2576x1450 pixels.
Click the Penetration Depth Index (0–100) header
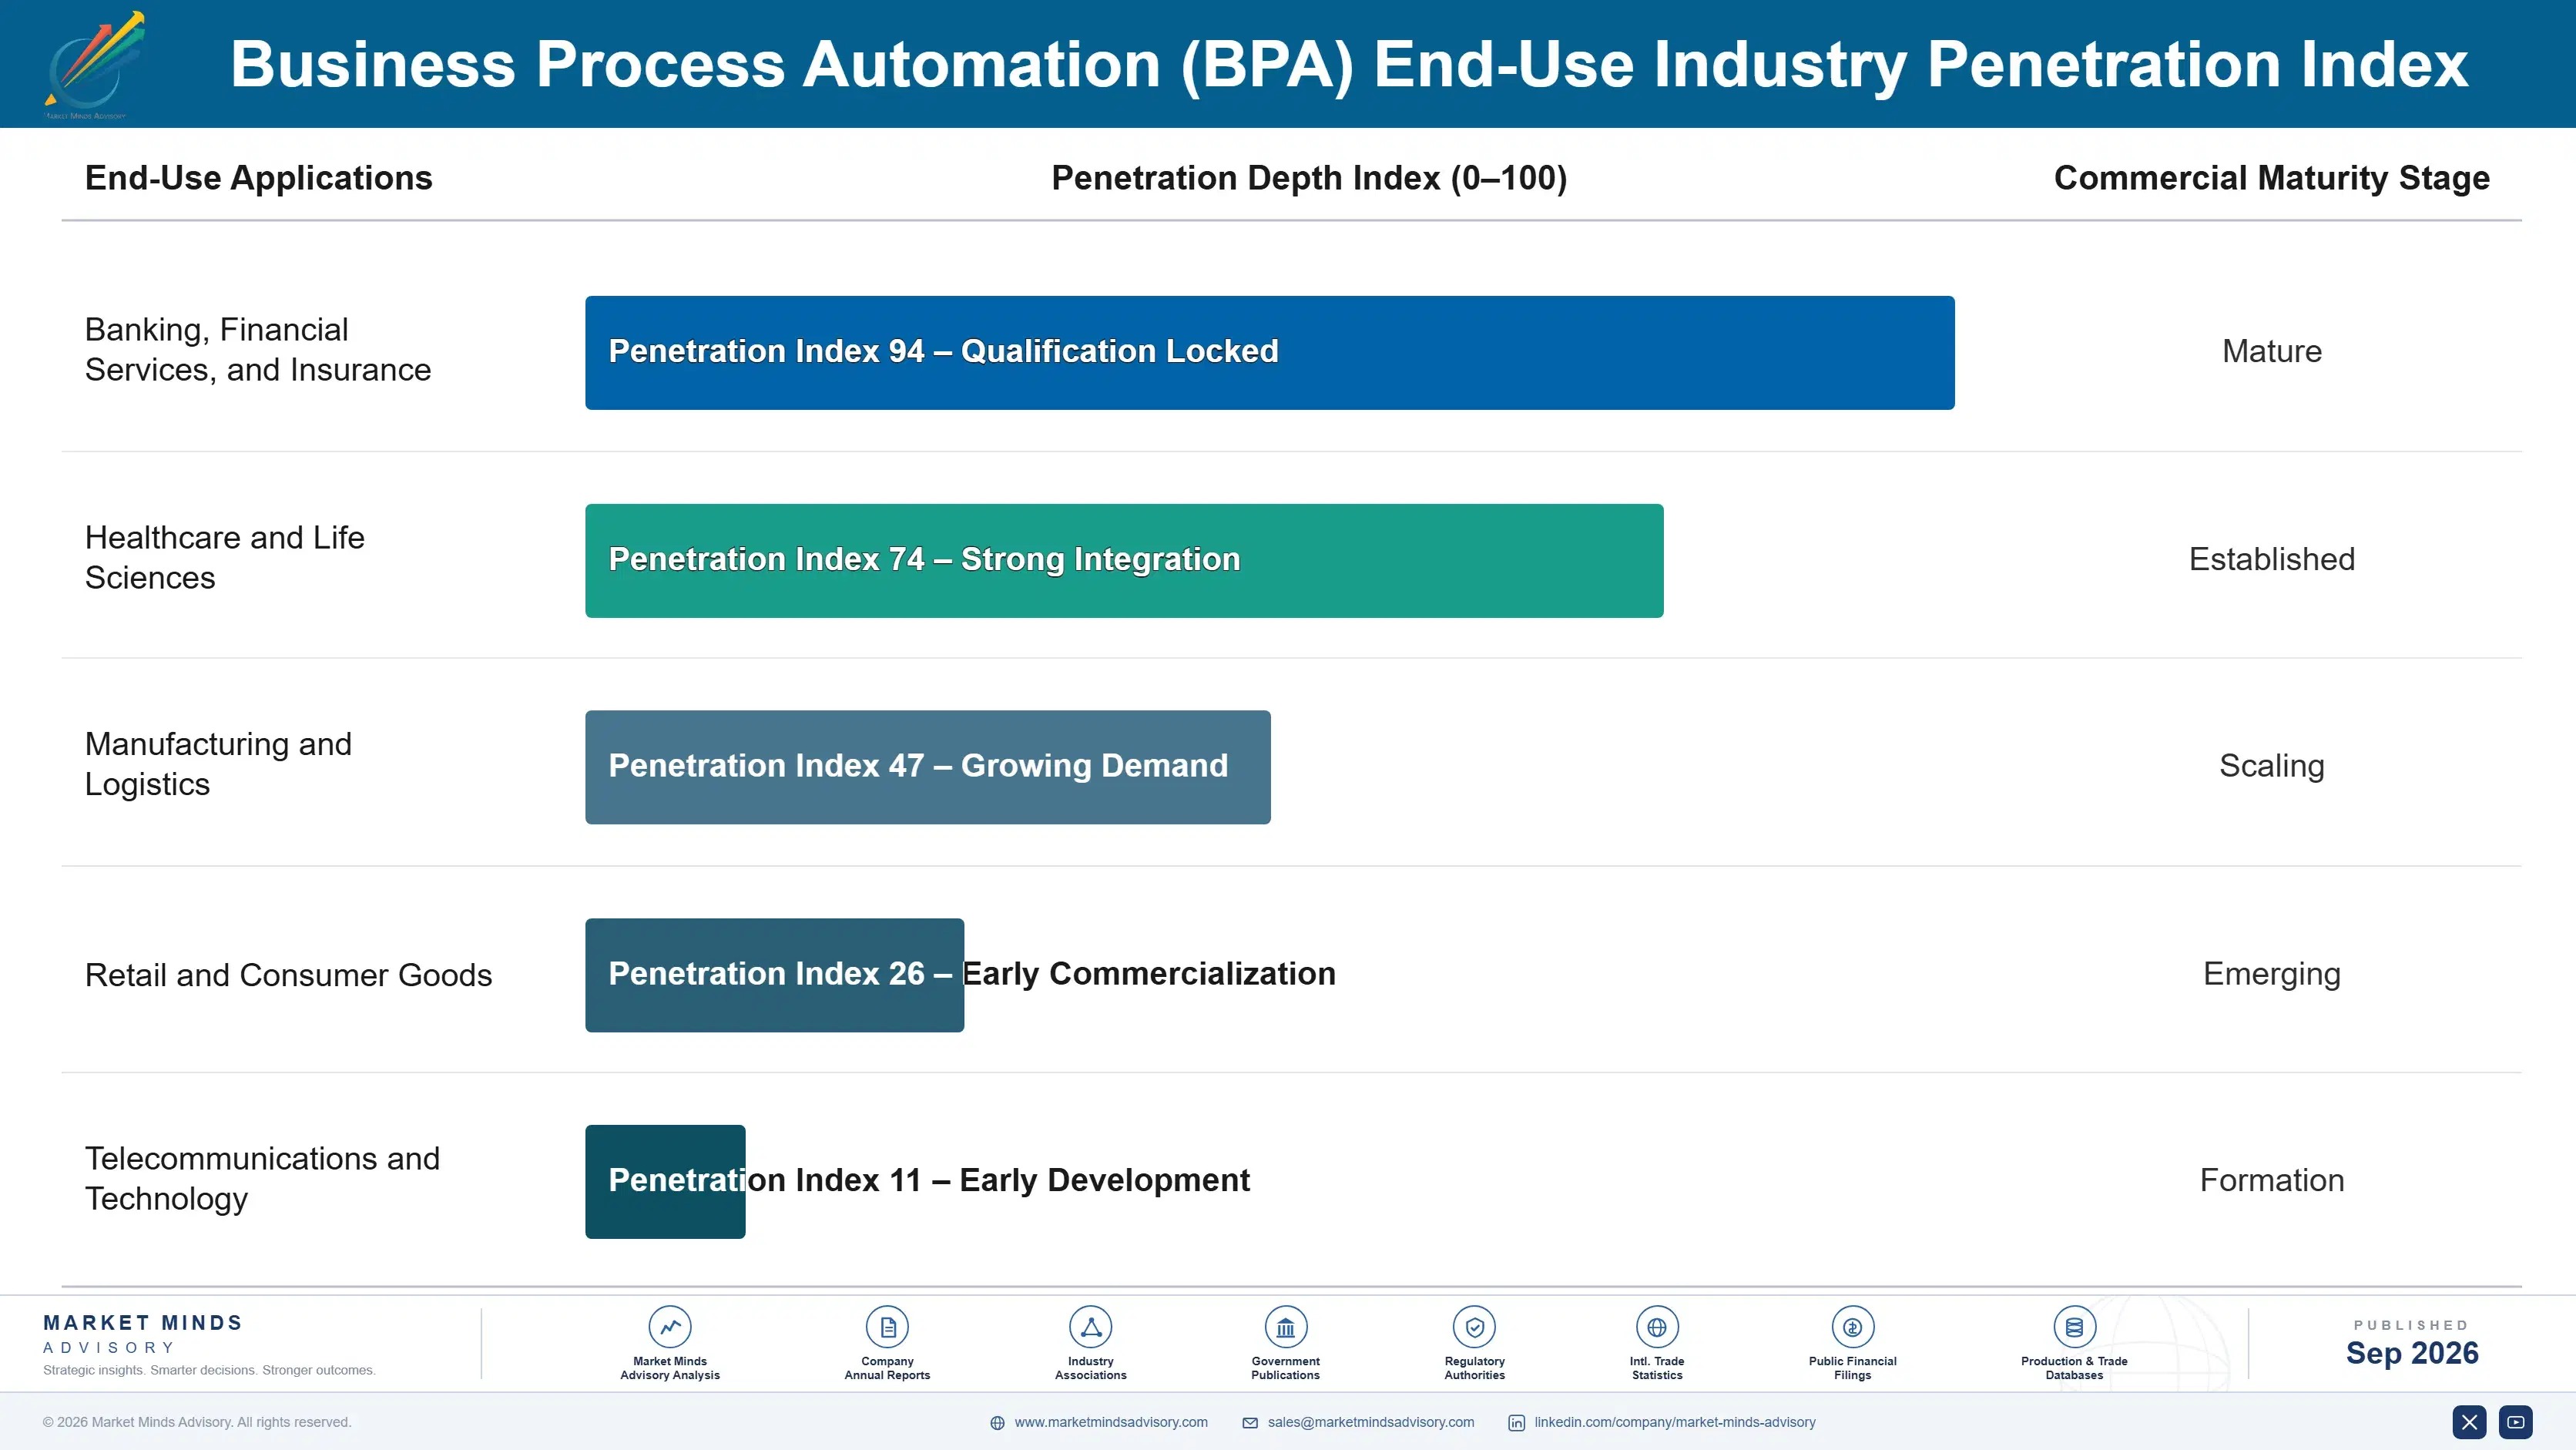pyautogui.click(x=1309, y=178)
